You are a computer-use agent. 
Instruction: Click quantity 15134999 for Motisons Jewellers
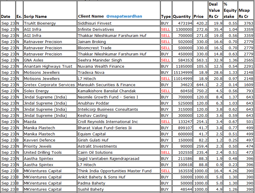(x=183, y=72)
